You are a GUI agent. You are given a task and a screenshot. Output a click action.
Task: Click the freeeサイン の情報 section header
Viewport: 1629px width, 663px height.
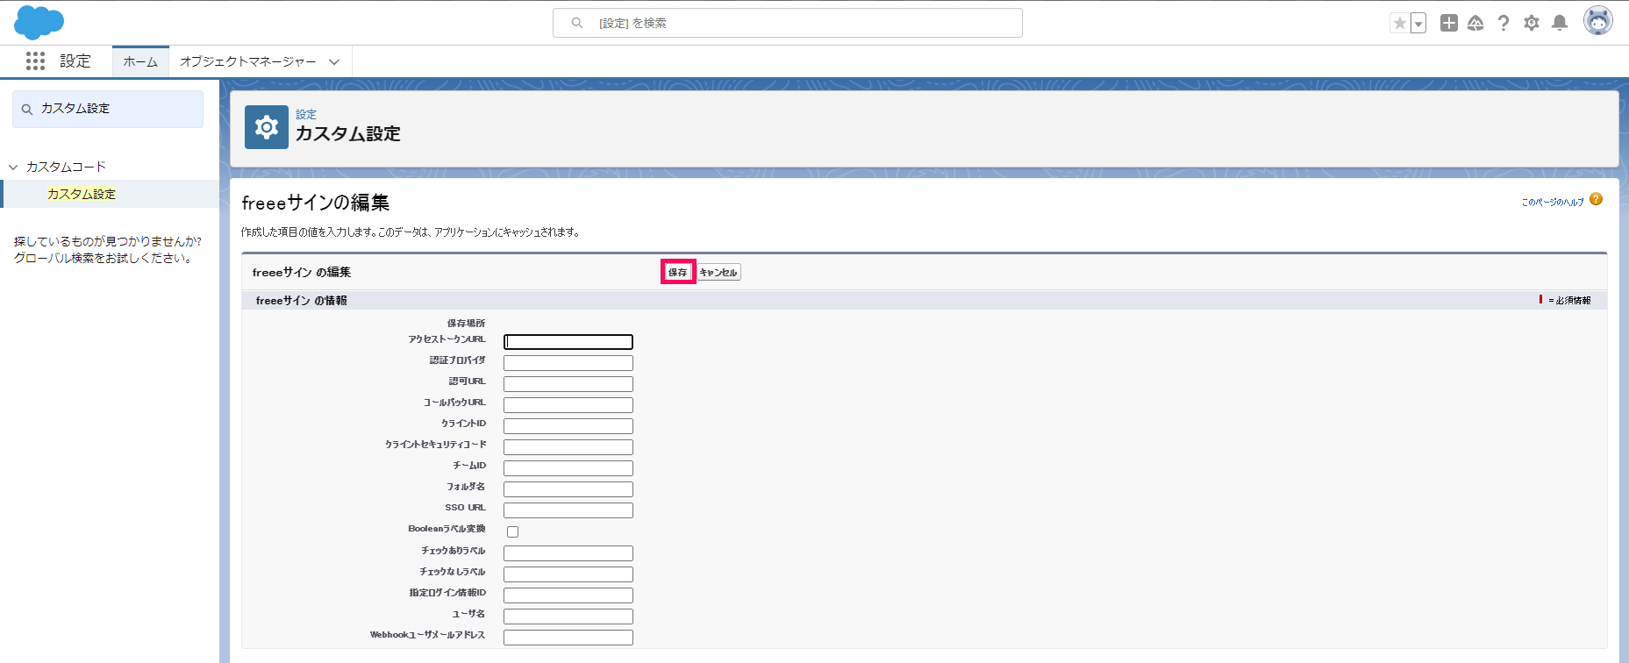(x=302, y=301)
